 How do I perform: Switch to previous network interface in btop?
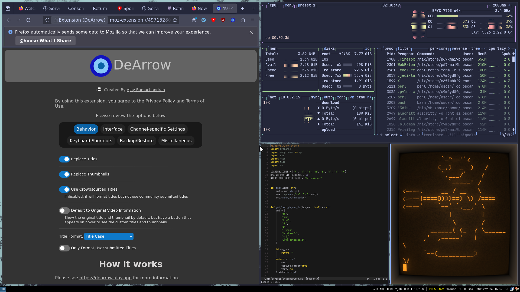(352, 97)
